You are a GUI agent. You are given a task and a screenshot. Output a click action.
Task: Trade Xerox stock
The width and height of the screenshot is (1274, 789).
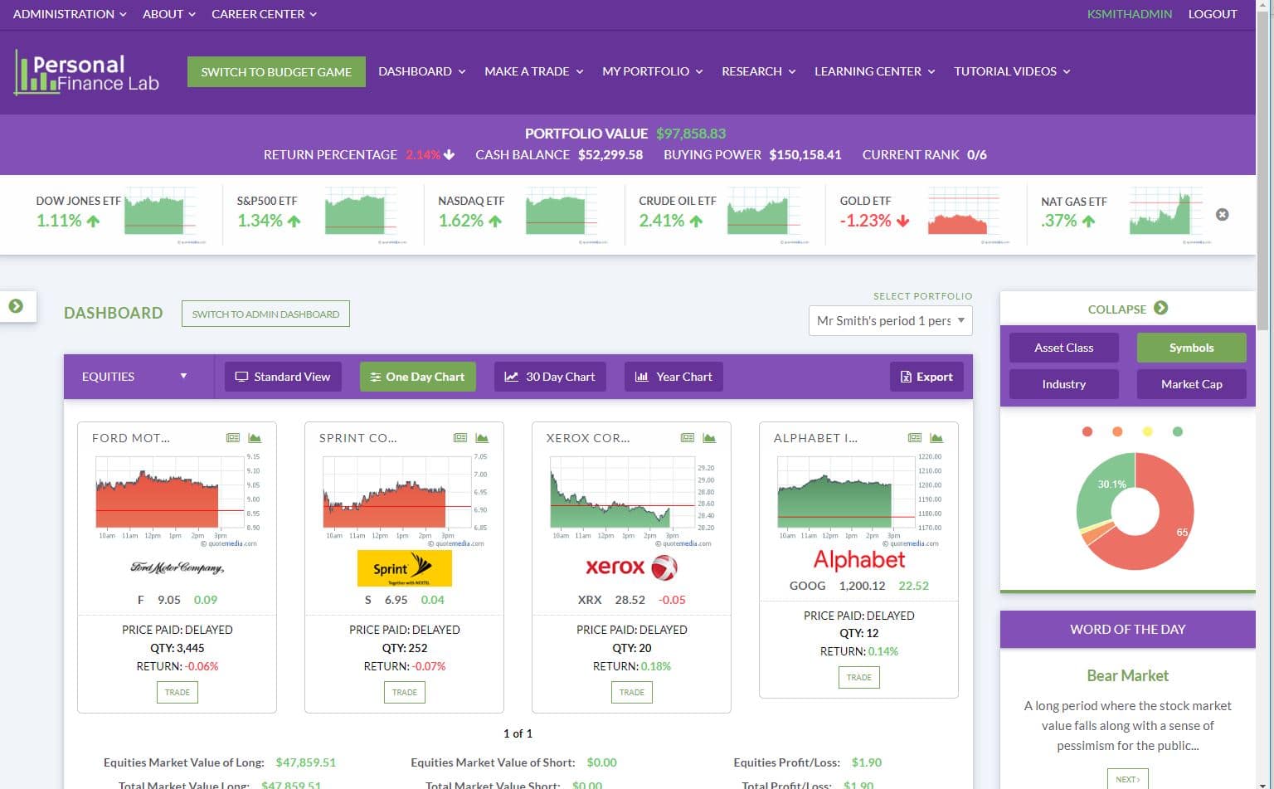[x=631, y=692]
